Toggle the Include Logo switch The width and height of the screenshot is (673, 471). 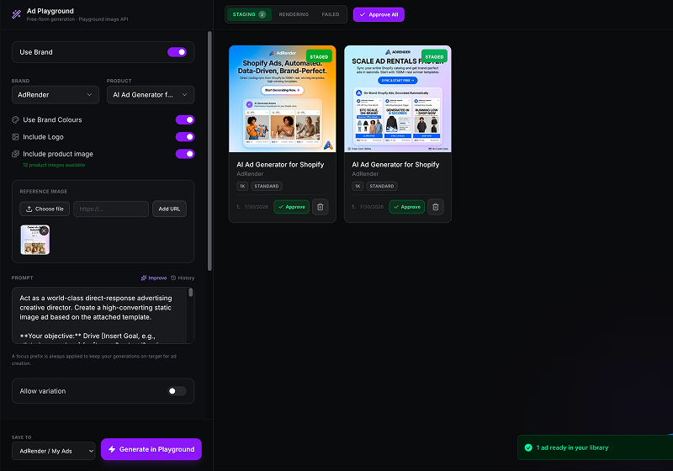185,137
